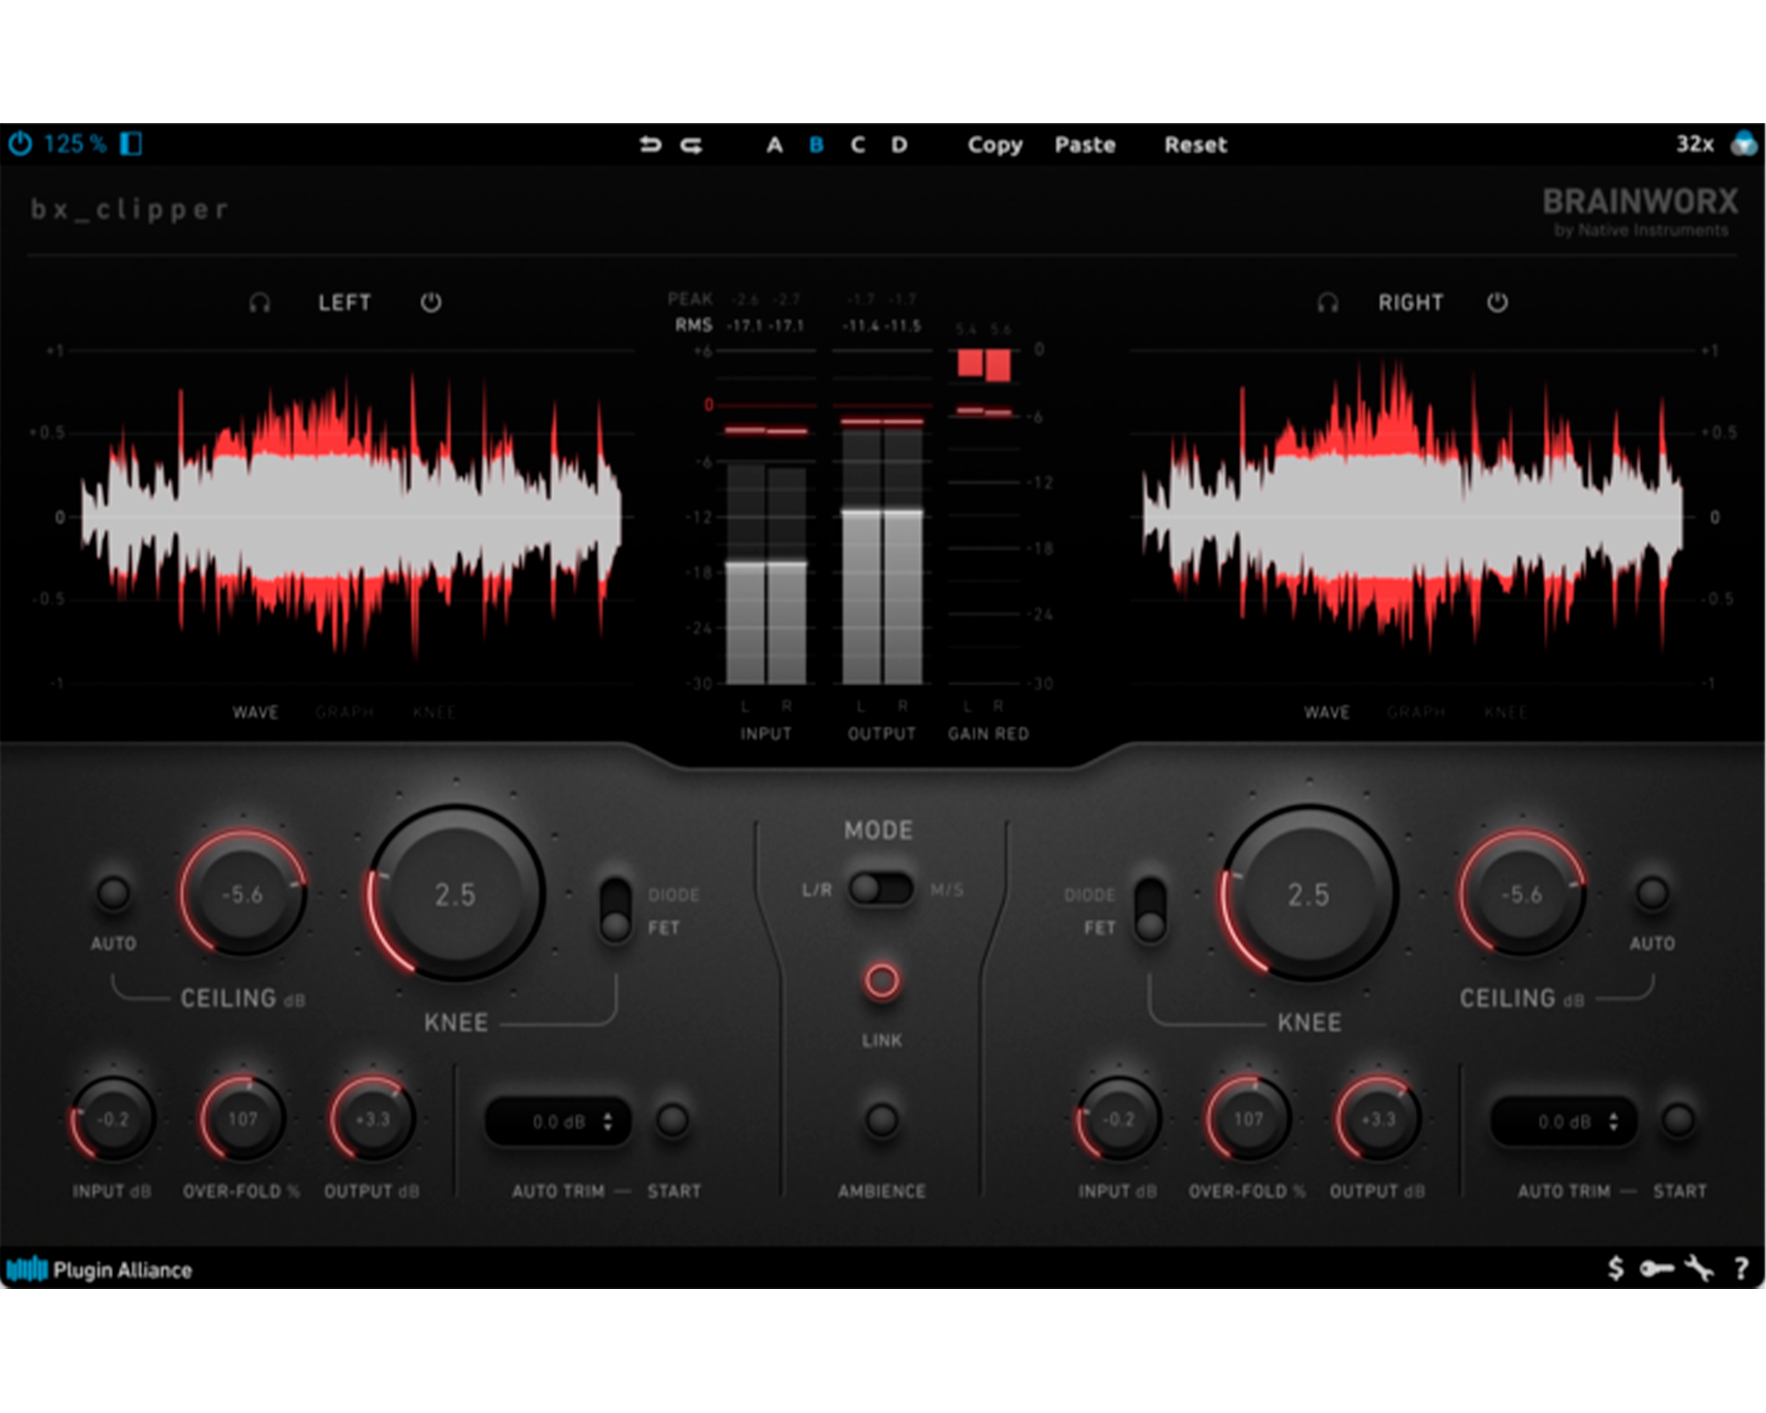Click the INPUT level meter
The height and width of the screenshot is (1413, 1766).
pyautogui.click(x=766, y=517)
